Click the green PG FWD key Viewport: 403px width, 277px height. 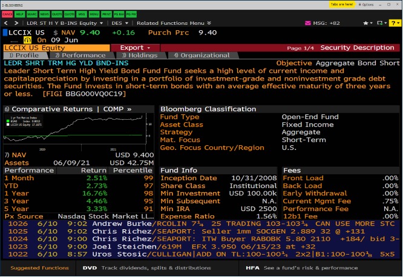(131, 14)
